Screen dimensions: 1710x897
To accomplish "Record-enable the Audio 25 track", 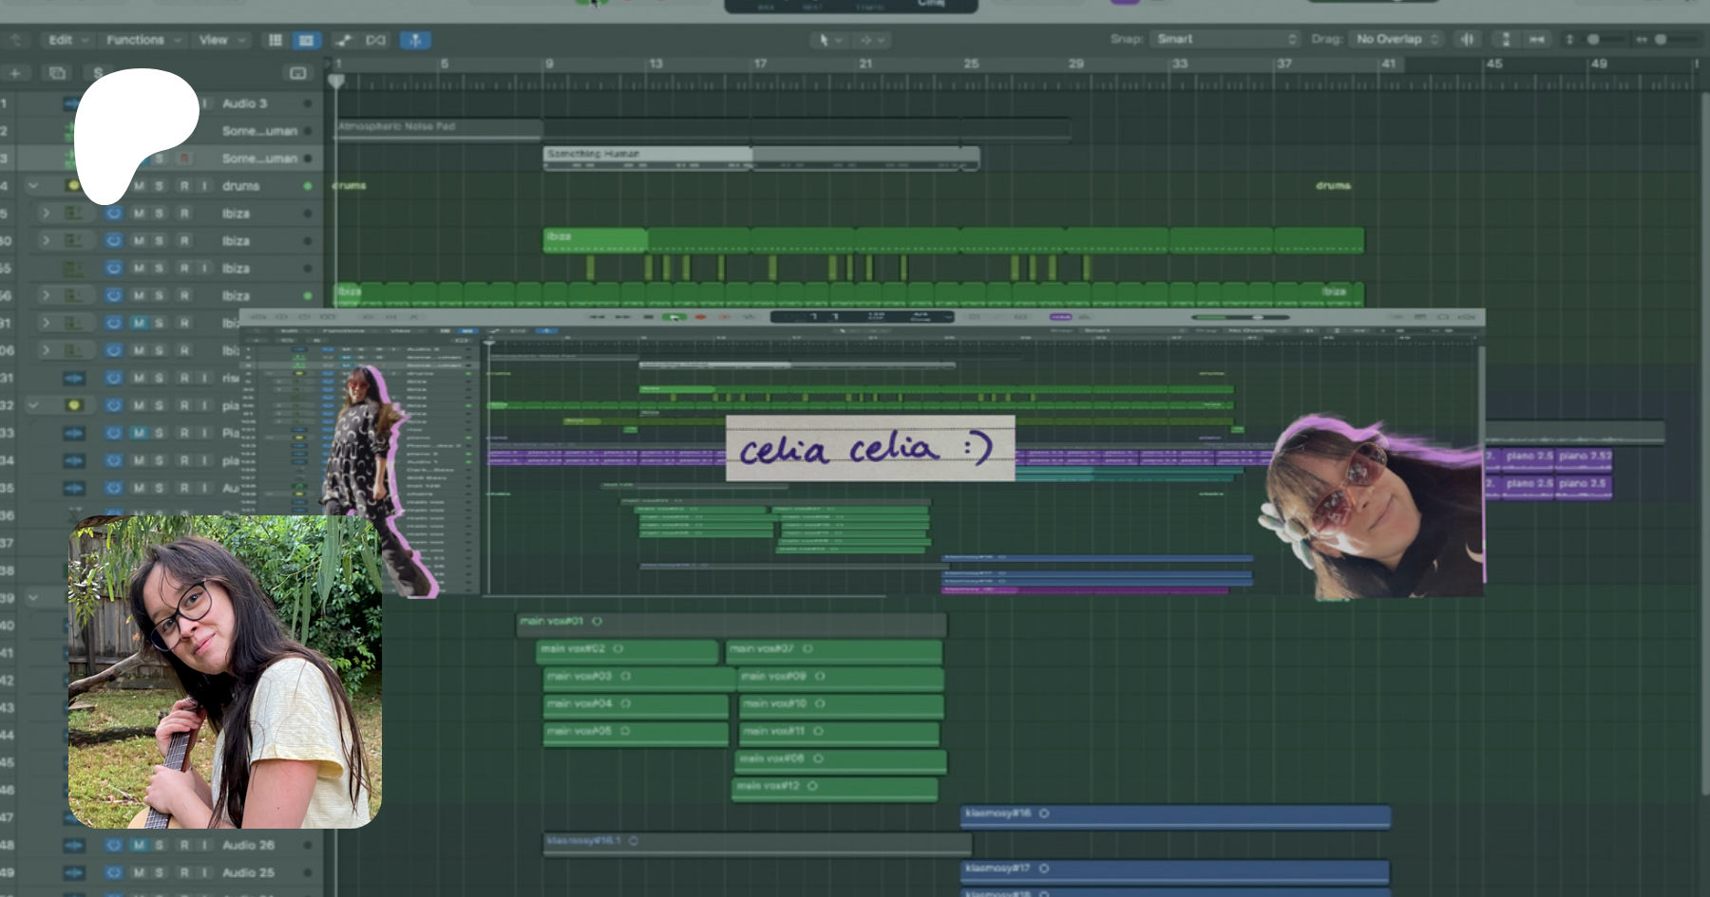I will pyautogui.click(x=184, y=872).
